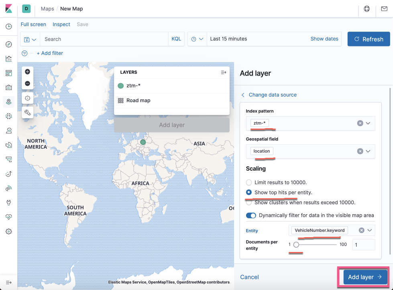This screenshot has height=290, width=393.
Task: Expand the Index pattern dropdown
Action: 368,123
